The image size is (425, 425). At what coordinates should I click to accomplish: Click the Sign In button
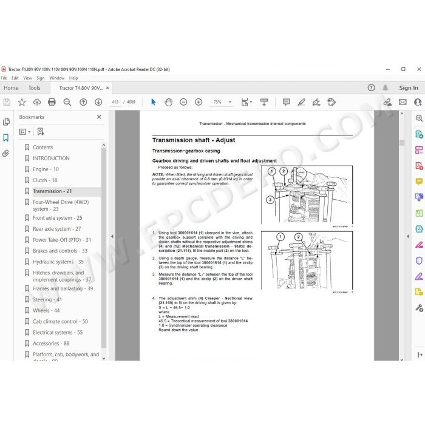tap(409, 88)
